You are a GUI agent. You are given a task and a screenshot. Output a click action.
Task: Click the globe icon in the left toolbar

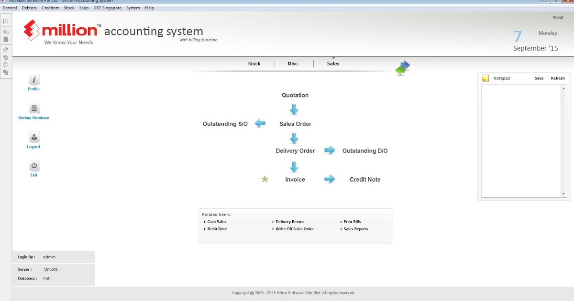[x=6, y=56]
